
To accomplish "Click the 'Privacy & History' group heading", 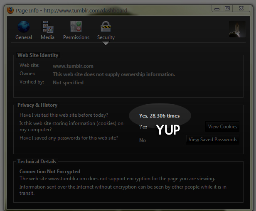I will click(37, 105).
